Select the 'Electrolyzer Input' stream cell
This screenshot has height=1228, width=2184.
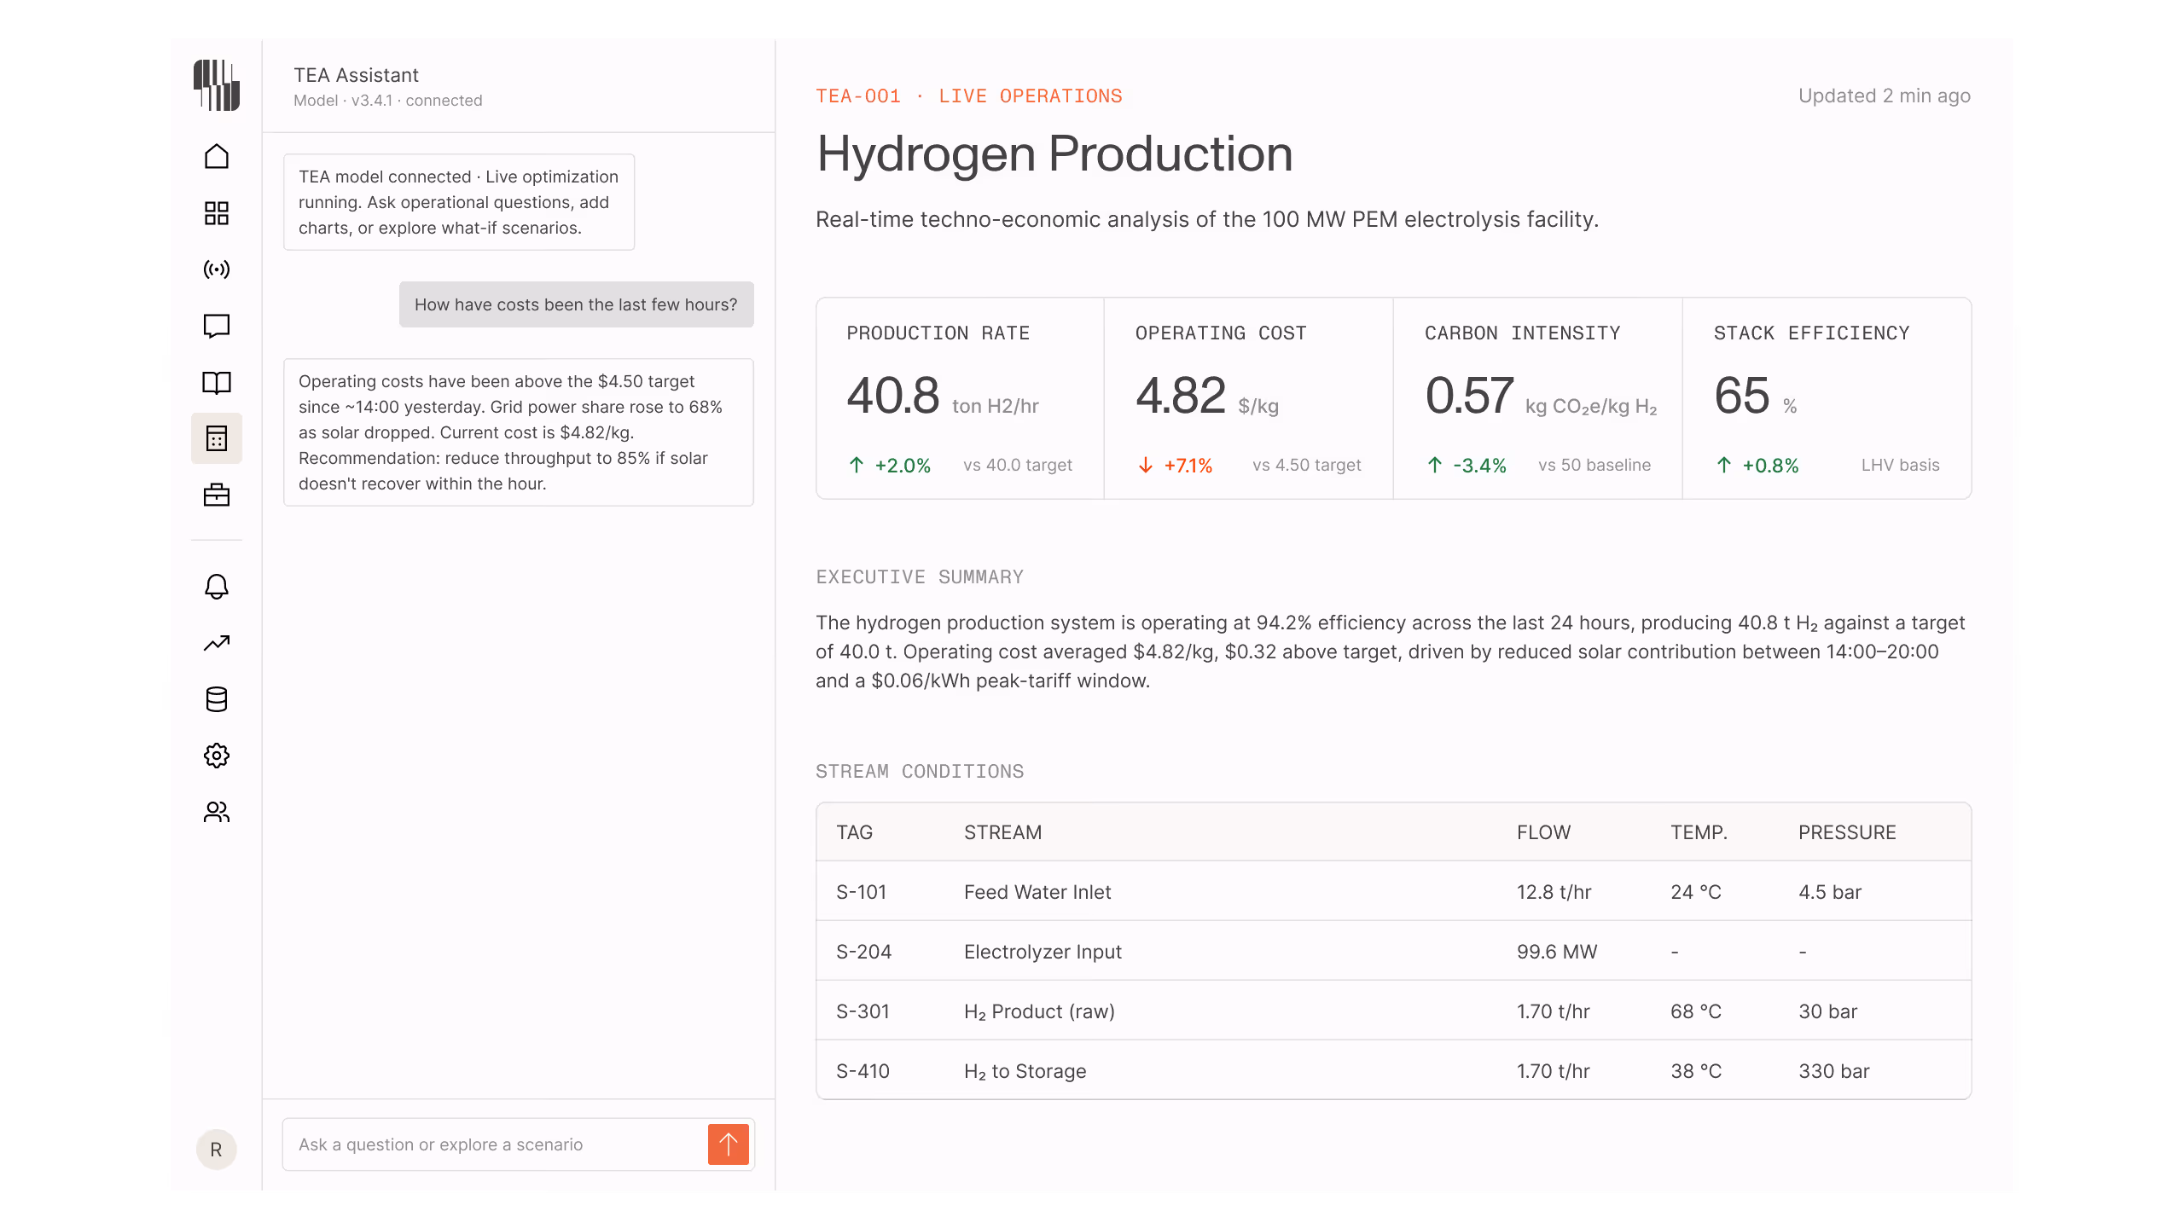point(1043,952)
